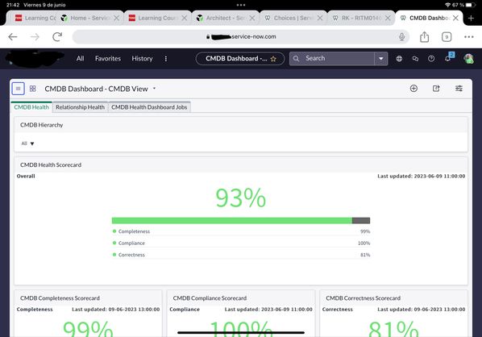482x337 pixels.
Task: Open the vertical ellipsis more menu in the header
Action: click(166, 59)
